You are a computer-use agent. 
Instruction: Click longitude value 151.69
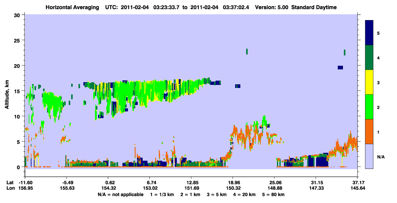tap(191, 188)
